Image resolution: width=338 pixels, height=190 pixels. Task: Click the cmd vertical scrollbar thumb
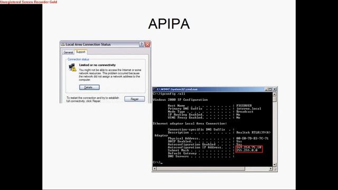pos(275,99)
